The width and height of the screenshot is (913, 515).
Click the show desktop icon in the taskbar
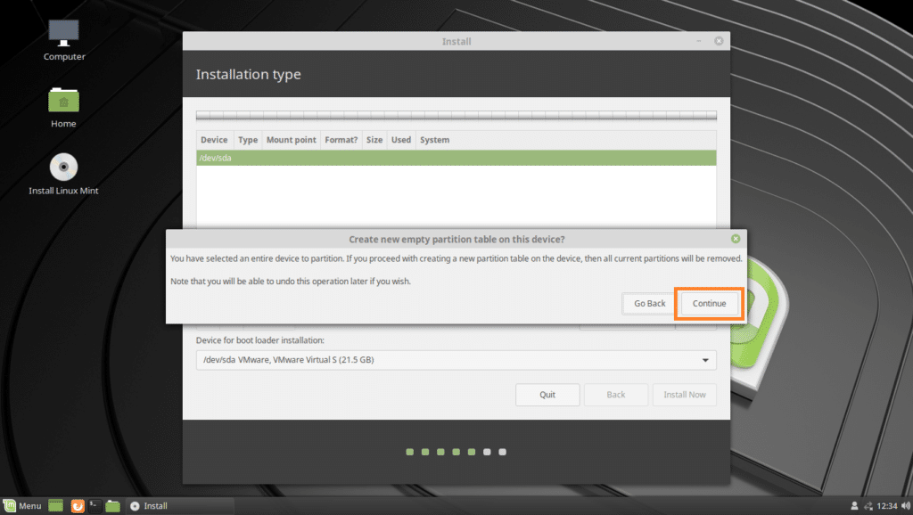tap(55, 505)
